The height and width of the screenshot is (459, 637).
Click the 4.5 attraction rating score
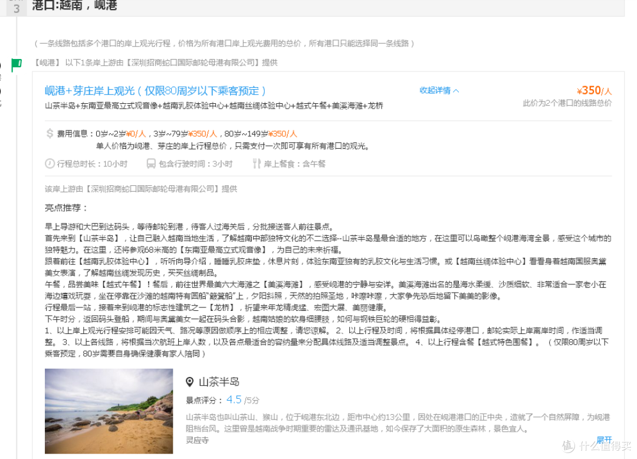coord(234,399)
